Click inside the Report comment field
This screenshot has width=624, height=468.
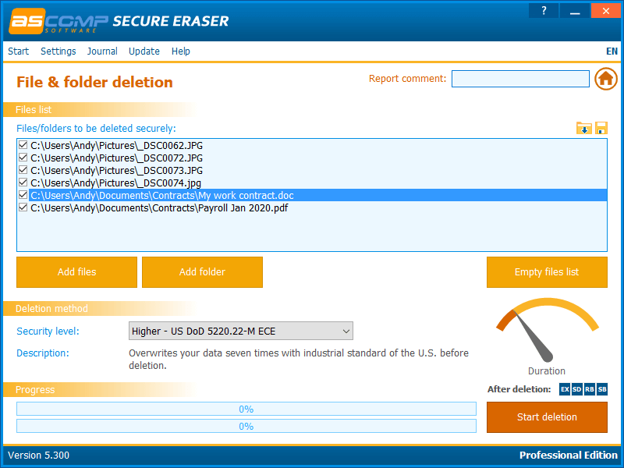[520, 78]
